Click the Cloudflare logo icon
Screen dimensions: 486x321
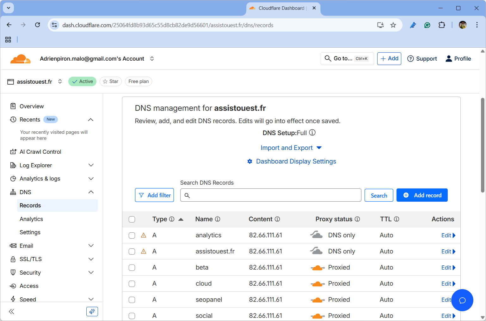tap(20, 59)
